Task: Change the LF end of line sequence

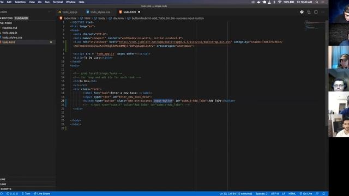Action: 284,194
